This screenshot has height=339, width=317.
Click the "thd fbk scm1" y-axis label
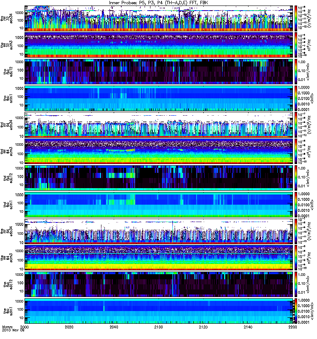8,204
